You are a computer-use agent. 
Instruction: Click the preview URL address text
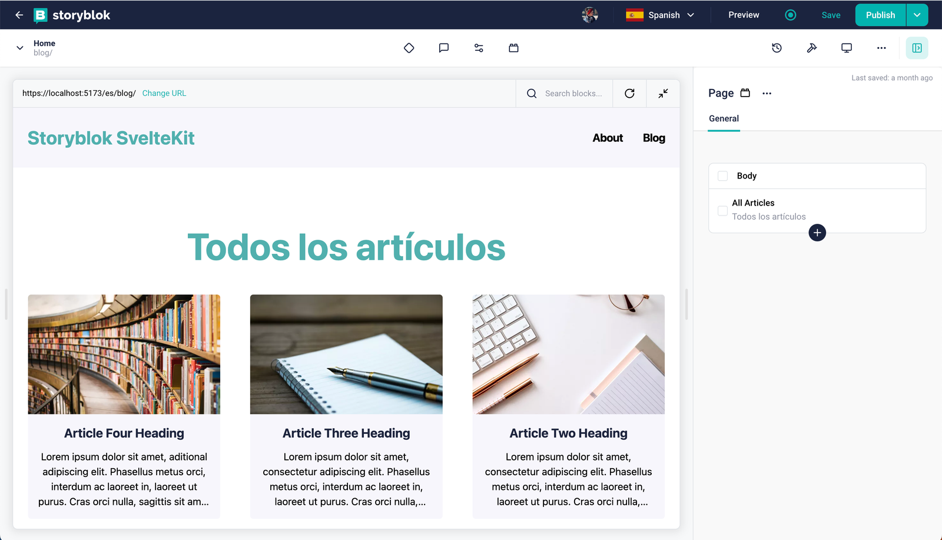79,94
